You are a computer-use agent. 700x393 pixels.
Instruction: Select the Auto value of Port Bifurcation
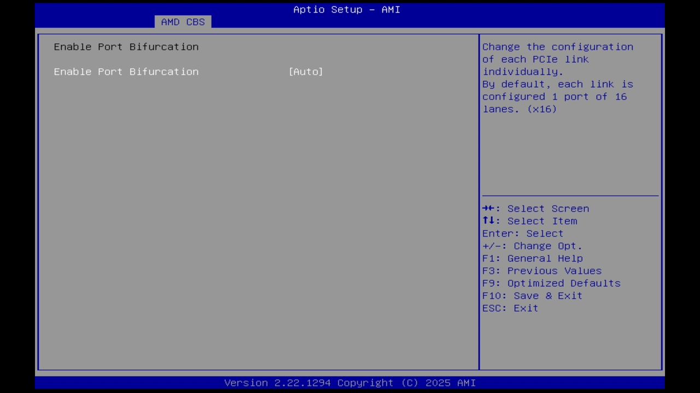306,72
